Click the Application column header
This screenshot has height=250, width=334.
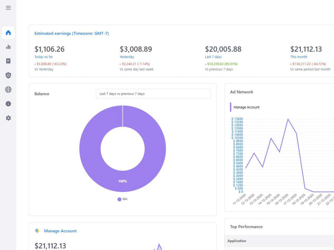237,241
